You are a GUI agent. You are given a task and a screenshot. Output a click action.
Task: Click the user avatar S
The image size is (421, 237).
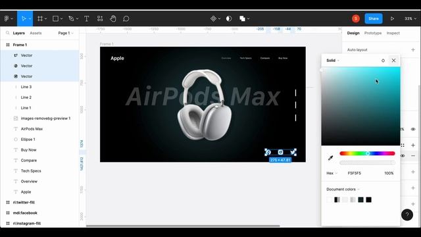[356, 18]
